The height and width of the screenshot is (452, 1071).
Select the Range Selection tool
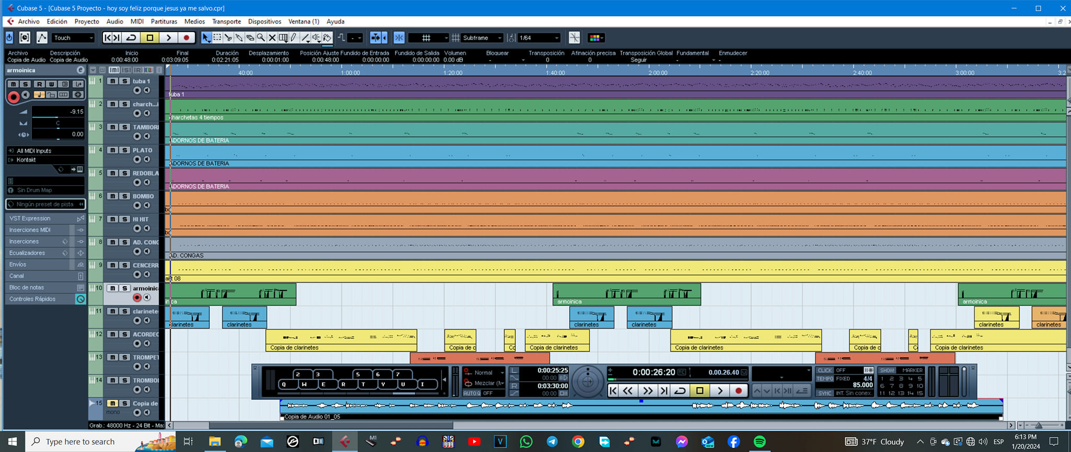click(x=217, y=38)
